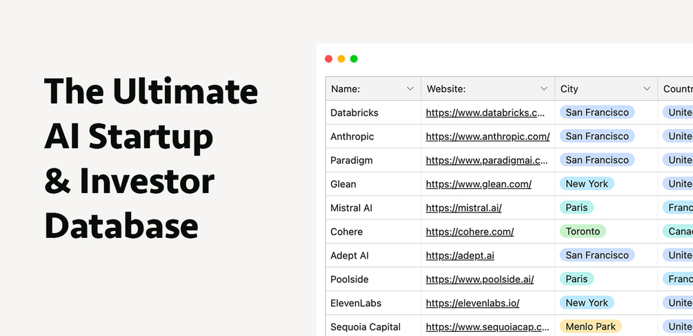This screenshot has width=693, height=336.
Task: Click the Paris tag in Mistral AI row
Action: click(x=576, y=208)
